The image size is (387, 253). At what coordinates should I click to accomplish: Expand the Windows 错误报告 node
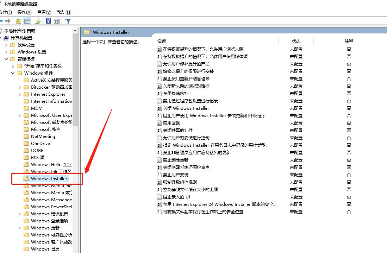(x=19, y=214)
